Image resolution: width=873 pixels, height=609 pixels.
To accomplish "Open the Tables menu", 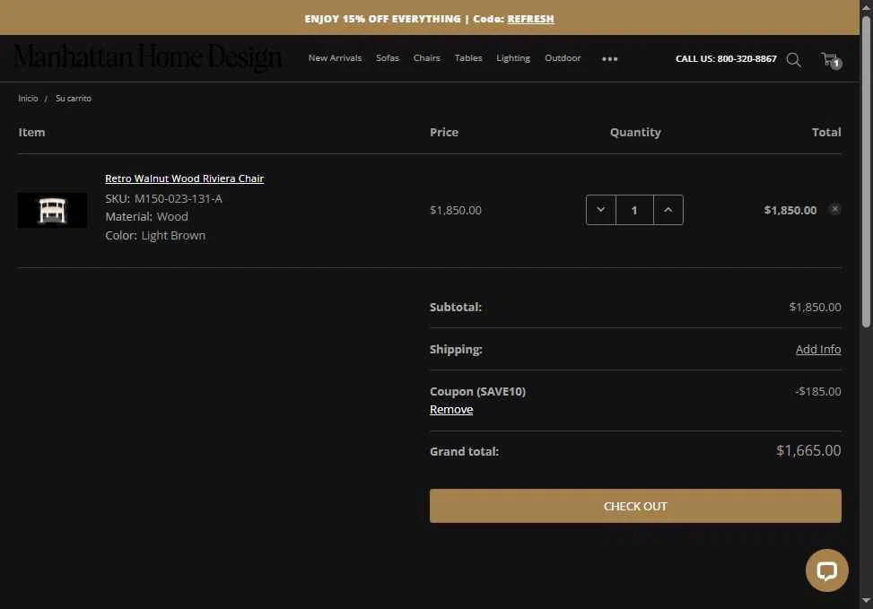I will [x=468, y=58].
